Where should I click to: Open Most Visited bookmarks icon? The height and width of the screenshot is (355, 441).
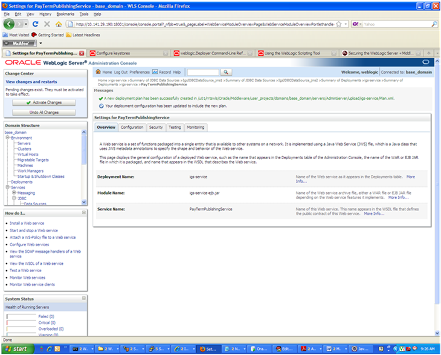click(x=5, y=35)
